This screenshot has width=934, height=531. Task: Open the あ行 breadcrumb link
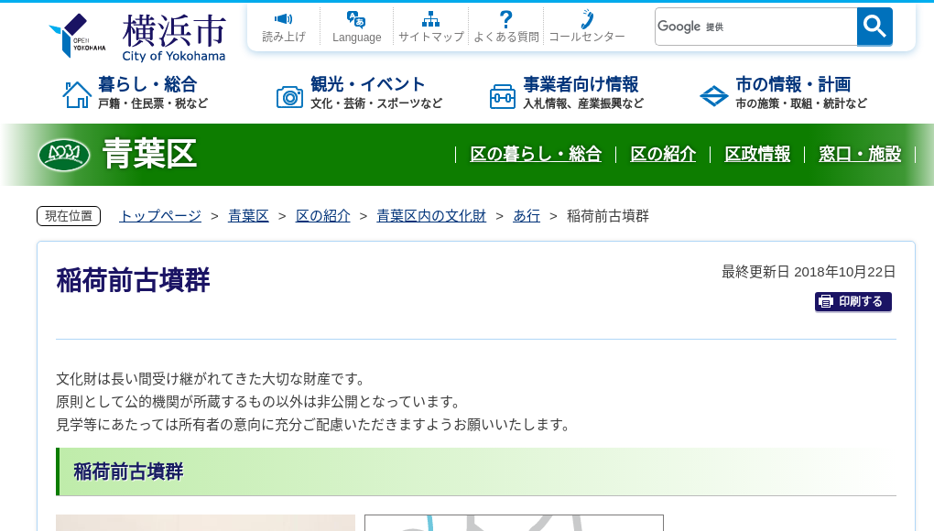coord(526,215)
